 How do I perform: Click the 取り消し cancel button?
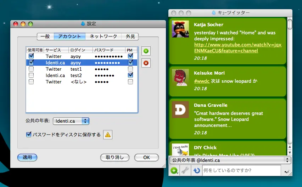(115, 157)
